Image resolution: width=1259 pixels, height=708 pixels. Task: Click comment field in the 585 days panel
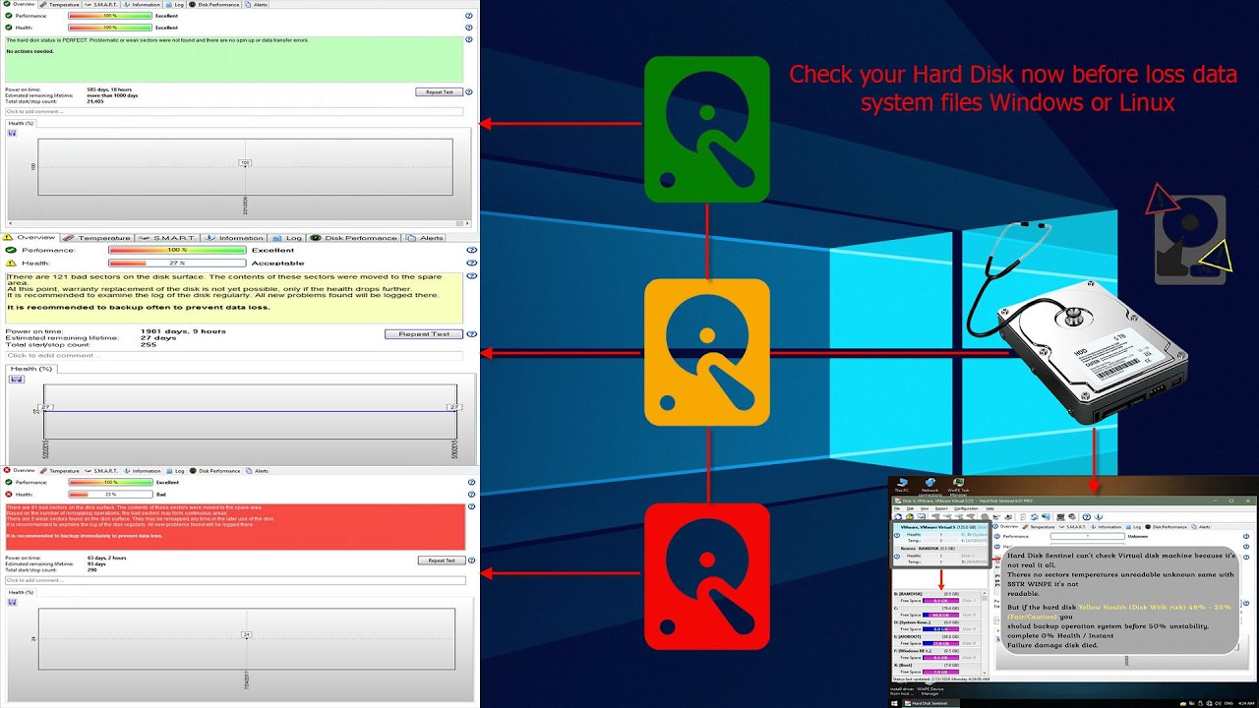[234, 111]
